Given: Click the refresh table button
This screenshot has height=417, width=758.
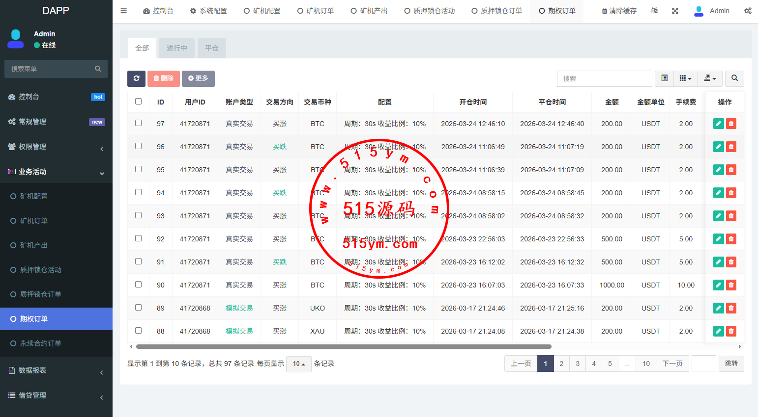Looking at the screenshot, I should [x=136, y=78].
